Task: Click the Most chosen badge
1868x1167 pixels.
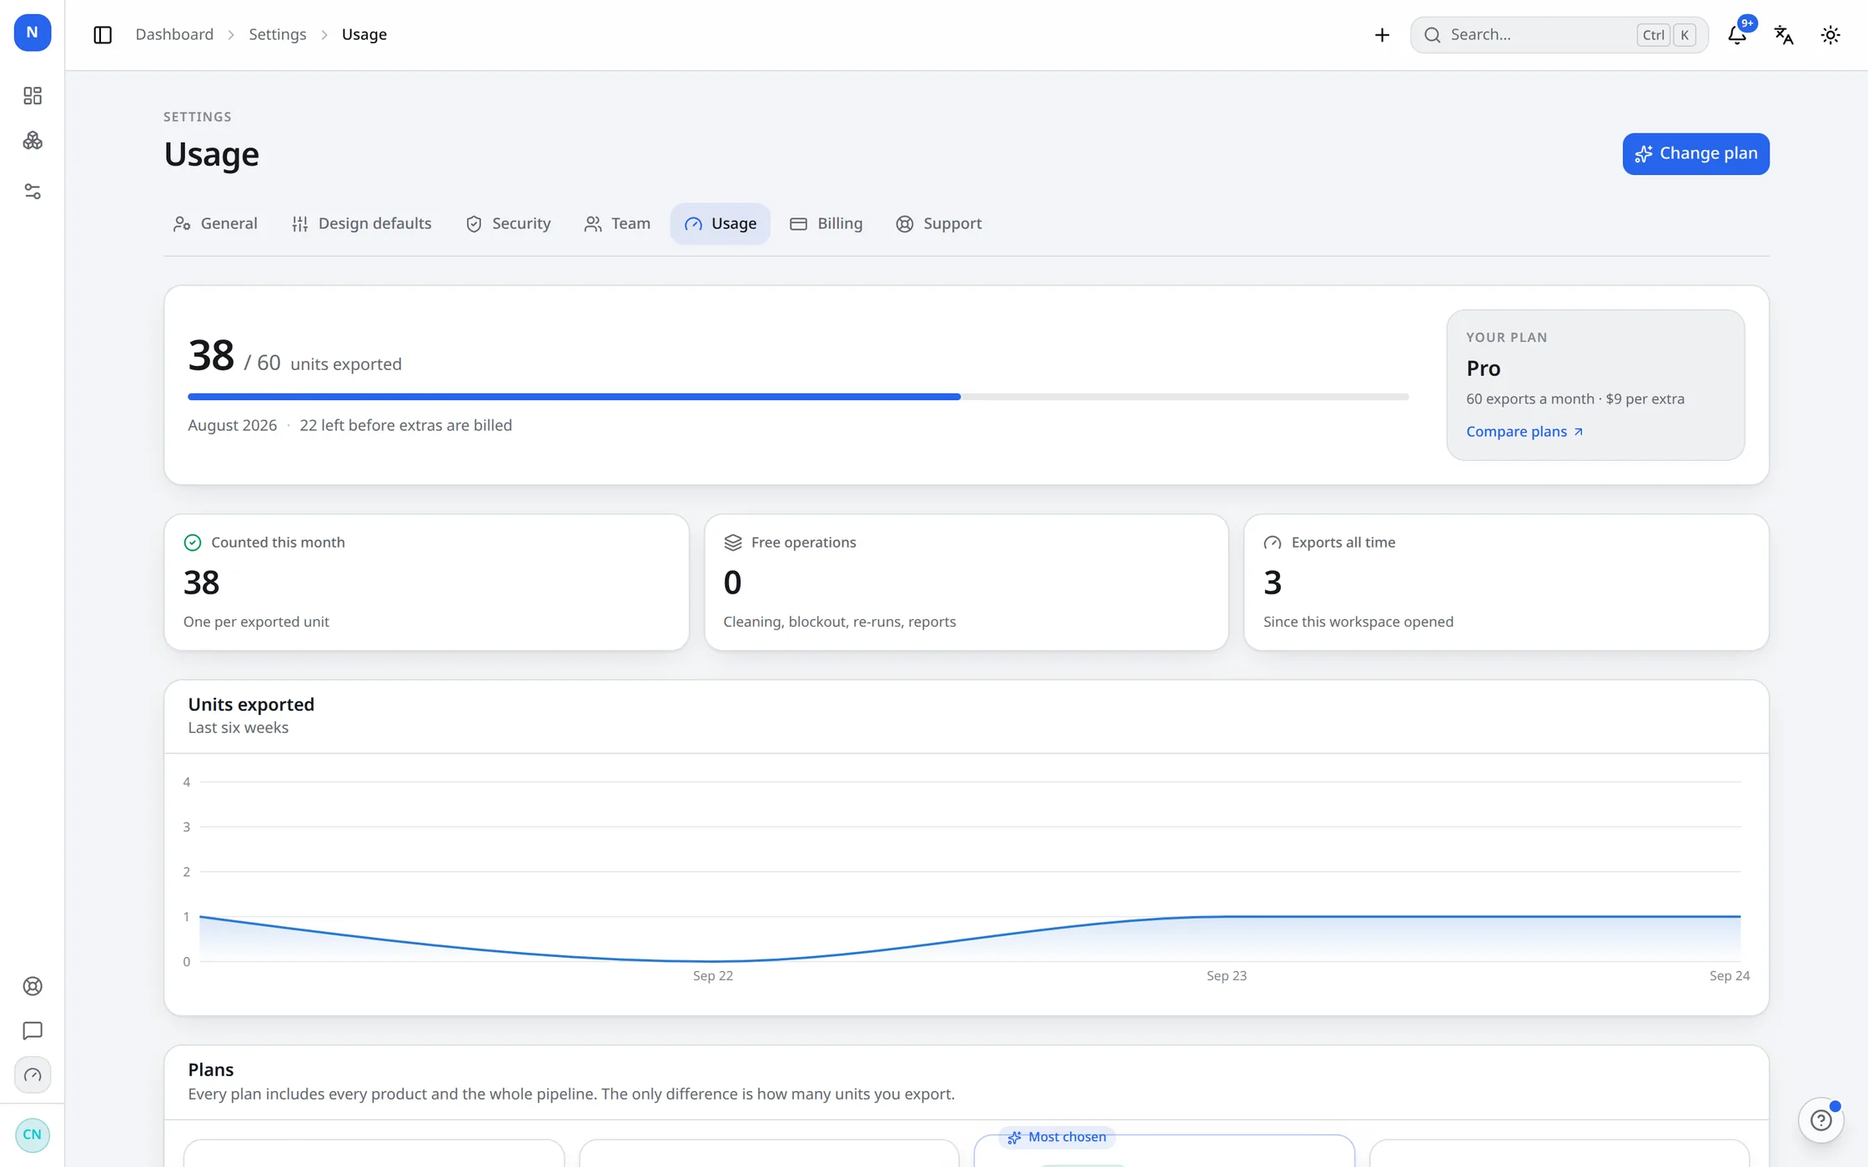Action: click(x=1057, y=1137)
